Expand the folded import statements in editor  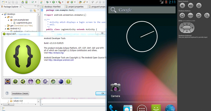tap(45, 15)
